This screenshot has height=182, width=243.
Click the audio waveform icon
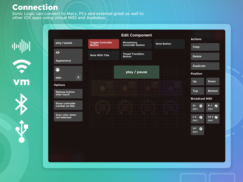tap(21, 46)
